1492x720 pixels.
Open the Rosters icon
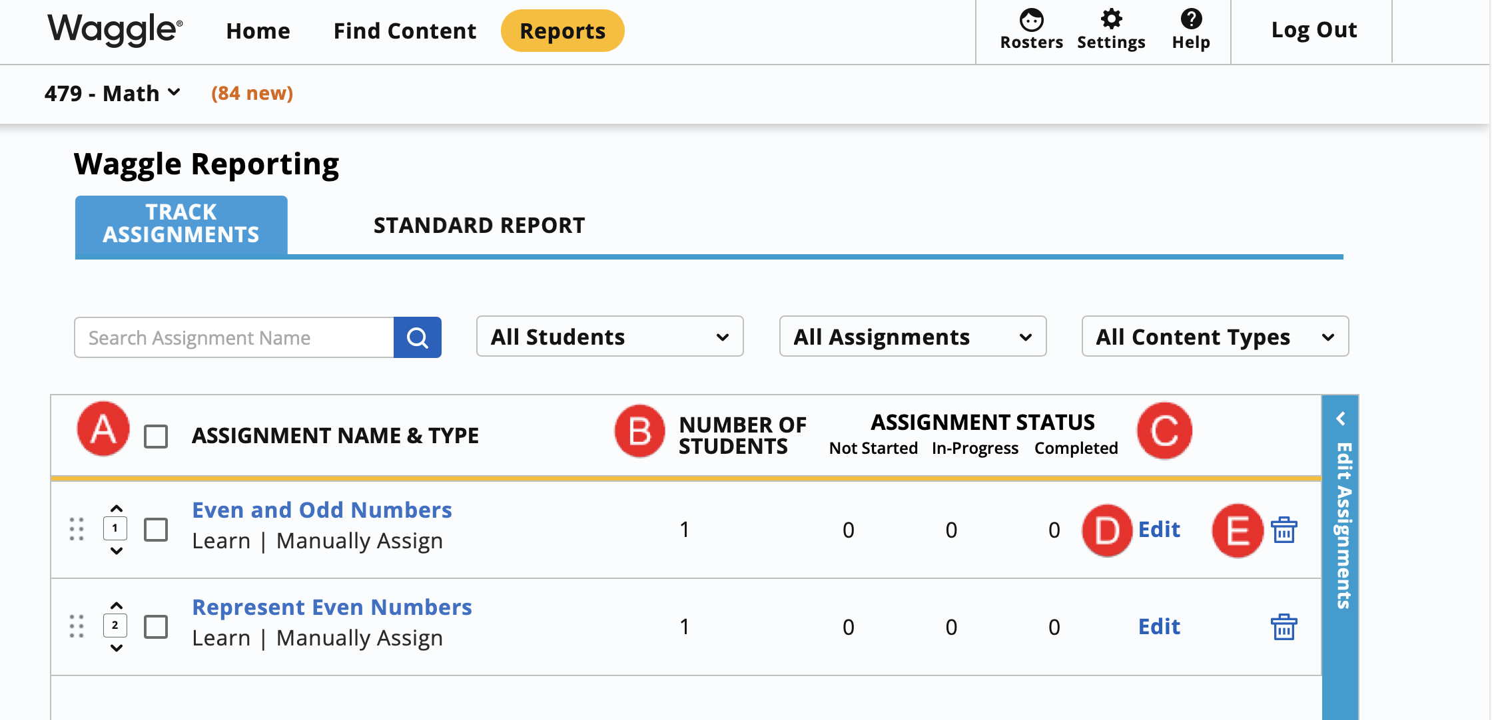pos(1031,29)
